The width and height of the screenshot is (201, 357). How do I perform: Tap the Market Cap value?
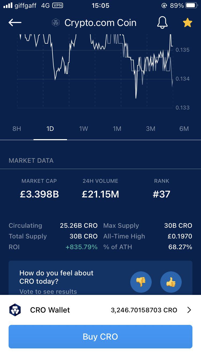pos(39,194)
